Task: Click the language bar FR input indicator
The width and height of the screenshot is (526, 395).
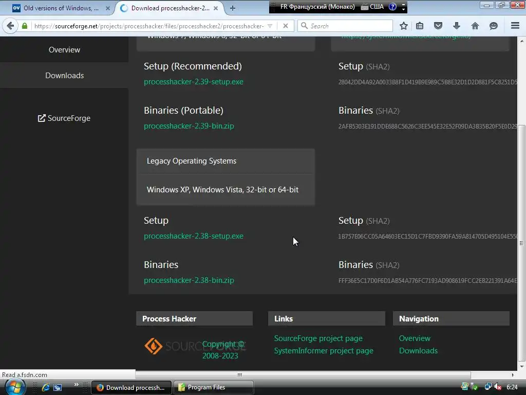Action: click(x=317, y=7)
